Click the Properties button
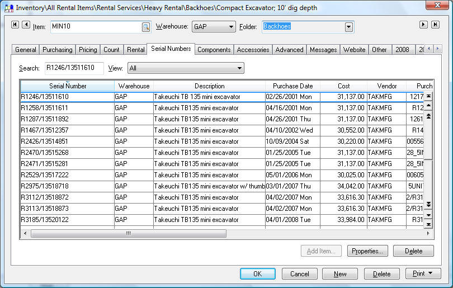453x288 pixels. [367, 251]
